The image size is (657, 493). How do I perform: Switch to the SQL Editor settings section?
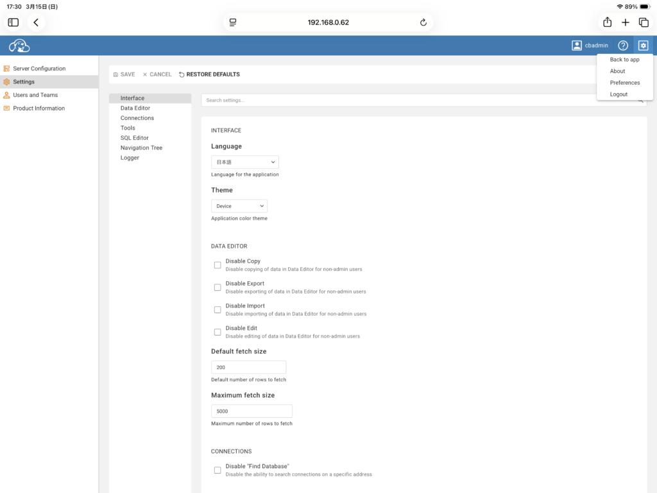pos(134,138)
